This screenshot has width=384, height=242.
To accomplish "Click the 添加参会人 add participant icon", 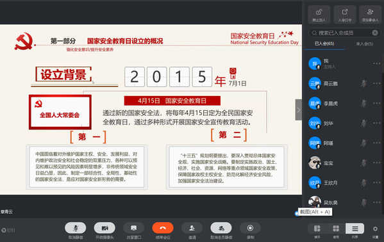I will [371, 14].
